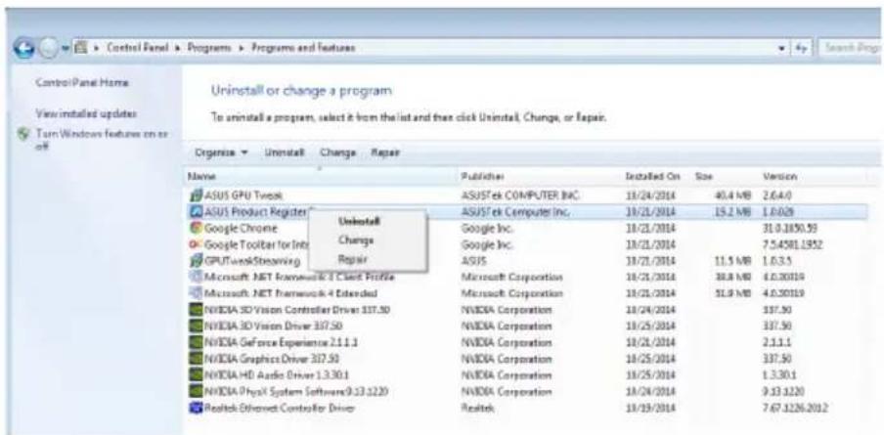Click Programs in the breadcrumb path
The image size is (884, 435).
(x=211, y=49)
